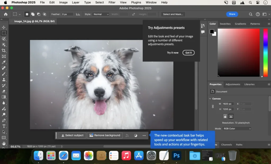The height and width of the screenshot is (164, 271).
Task: Toggle the landscape canvas orientation option
Action: pyautogui.click(x=231, y=116)
